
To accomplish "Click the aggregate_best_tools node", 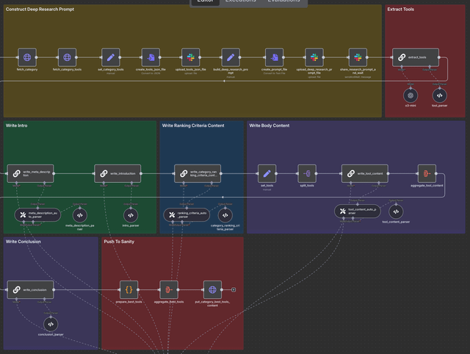I will 169,289.
